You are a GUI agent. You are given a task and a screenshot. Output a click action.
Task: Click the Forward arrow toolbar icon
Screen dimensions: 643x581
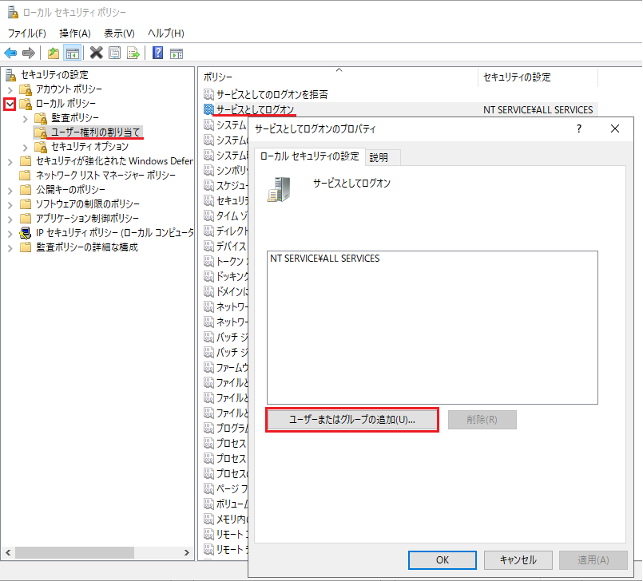pyautogui.click(x=28, y=53)
